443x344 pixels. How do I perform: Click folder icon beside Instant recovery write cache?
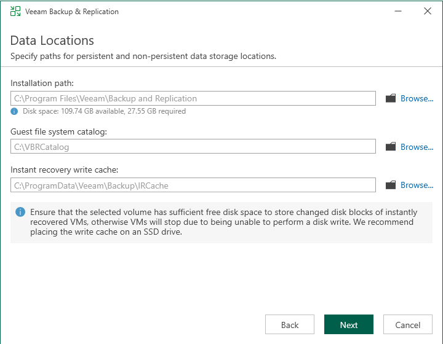[x=391, y=185]
